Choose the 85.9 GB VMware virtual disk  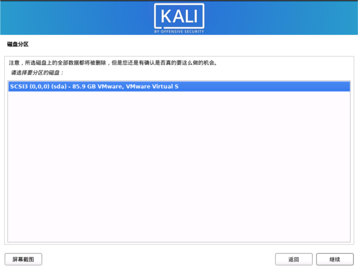click(179, 86)
